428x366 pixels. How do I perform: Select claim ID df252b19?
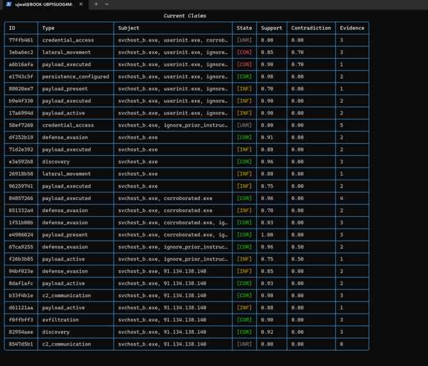tap(20, 137)
